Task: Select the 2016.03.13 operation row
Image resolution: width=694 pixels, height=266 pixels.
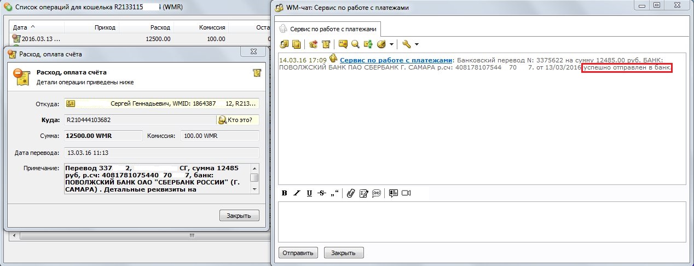Action: [140, 39]
